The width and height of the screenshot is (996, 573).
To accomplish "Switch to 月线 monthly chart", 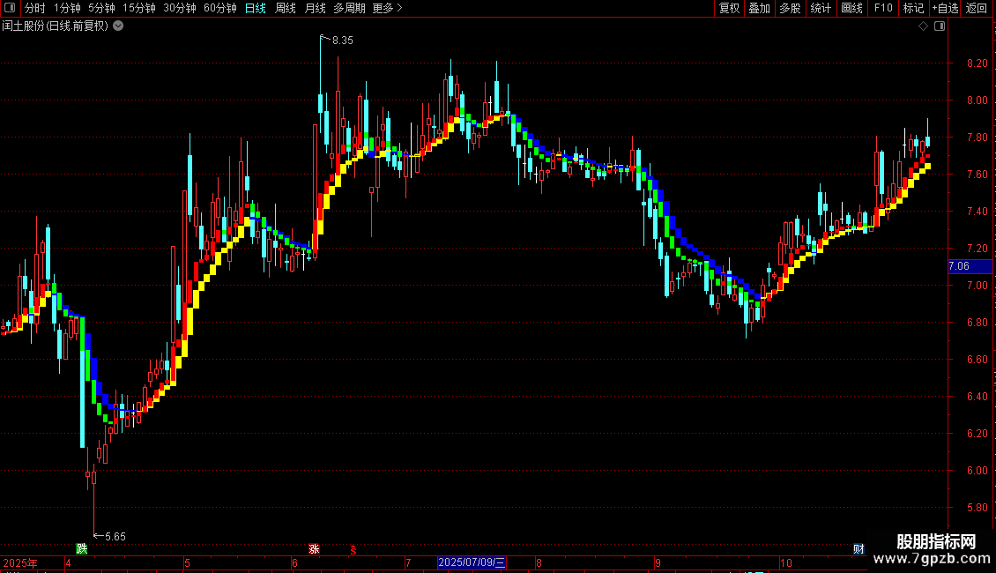I will coord(315,8).
